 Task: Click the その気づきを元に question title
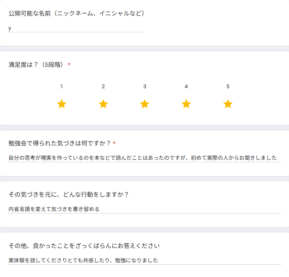pos(68,194)
